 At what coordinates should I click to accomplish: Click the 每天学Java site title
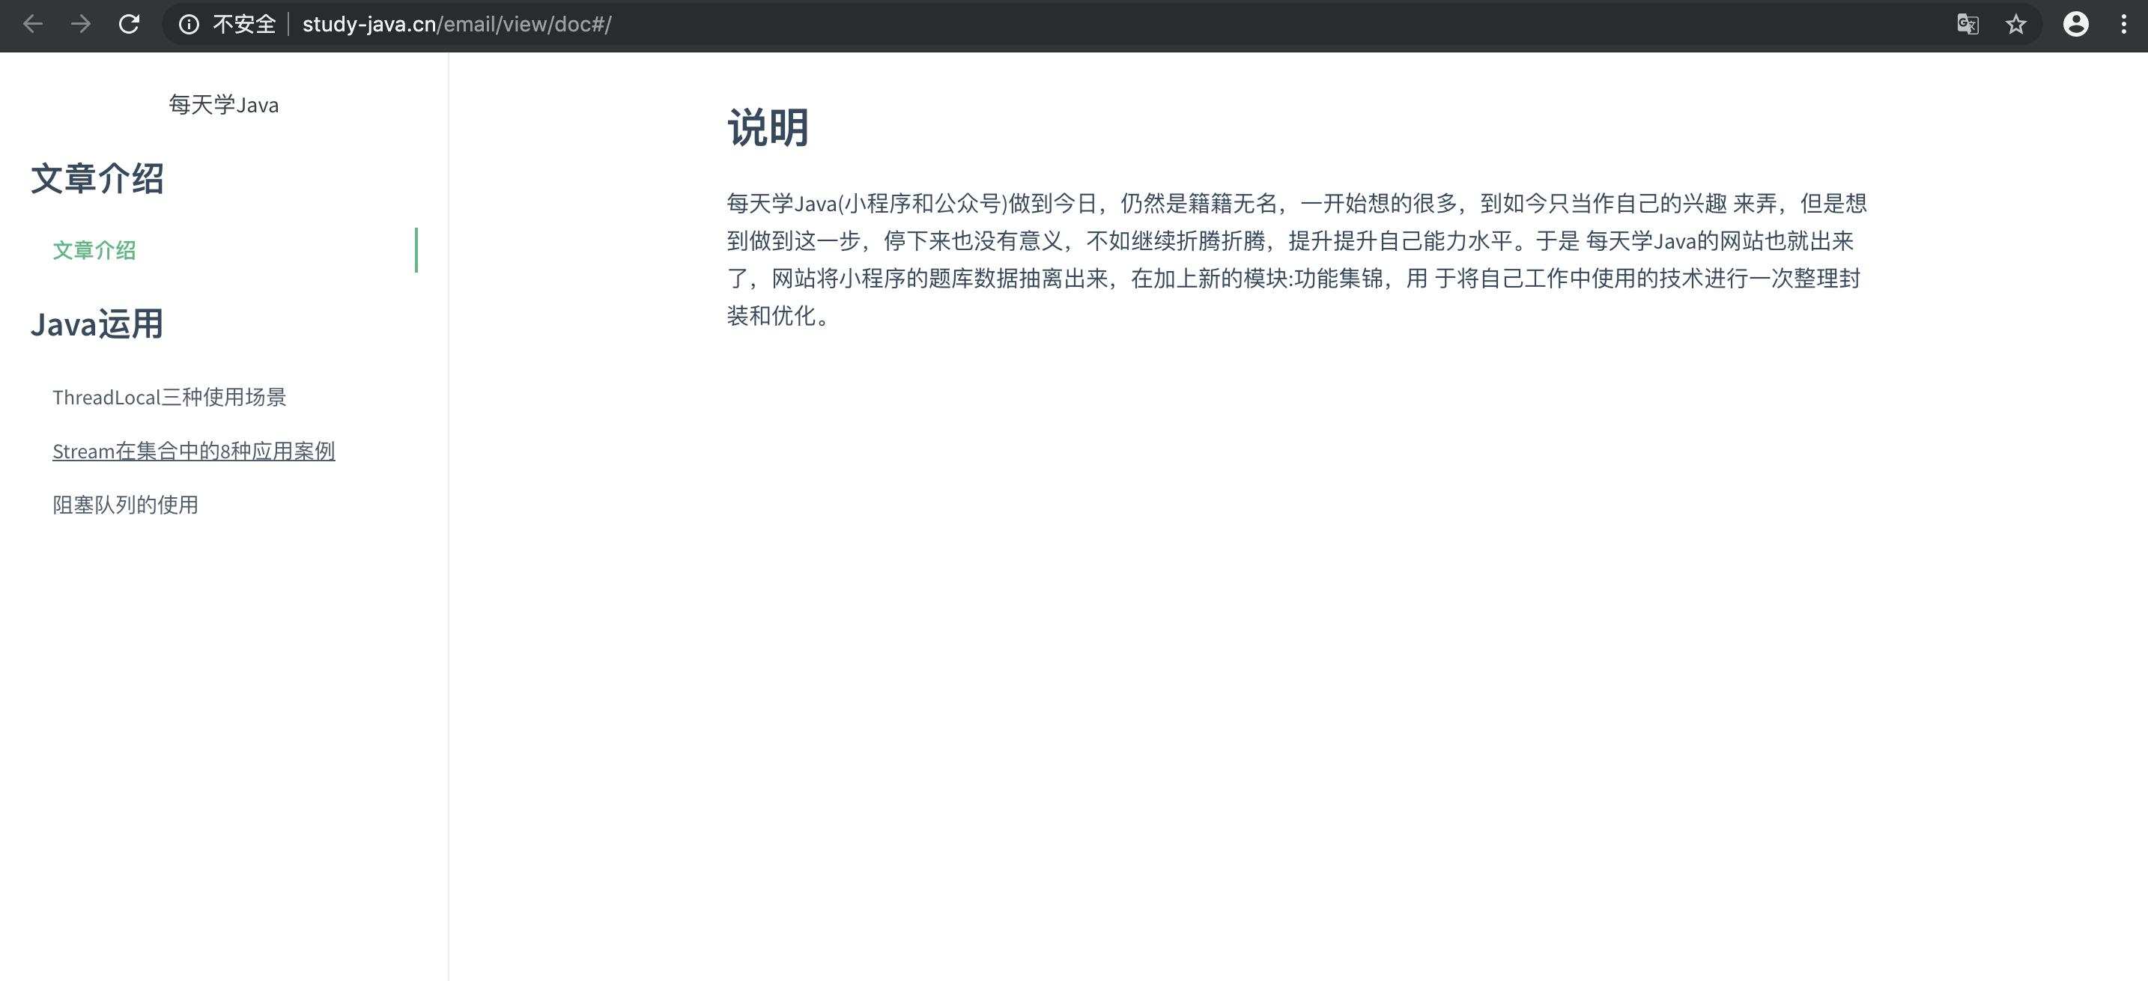coord(223,104)
